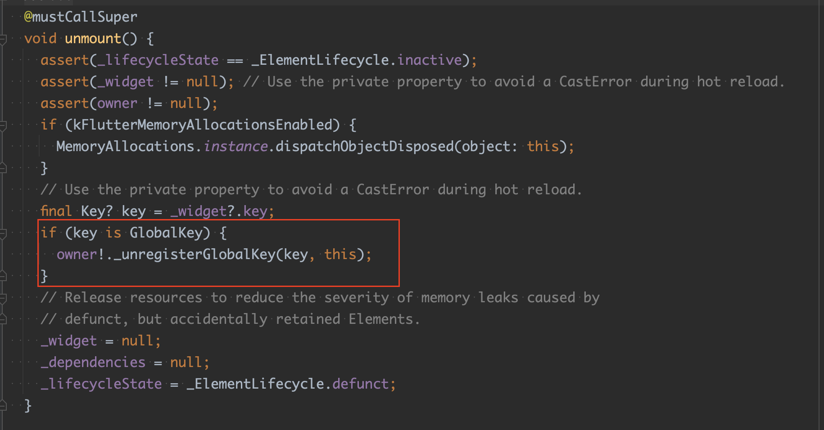
Task: Click the vertical scrollbar at the right edge
Action: pyautogui.click(x=821, y=215)
